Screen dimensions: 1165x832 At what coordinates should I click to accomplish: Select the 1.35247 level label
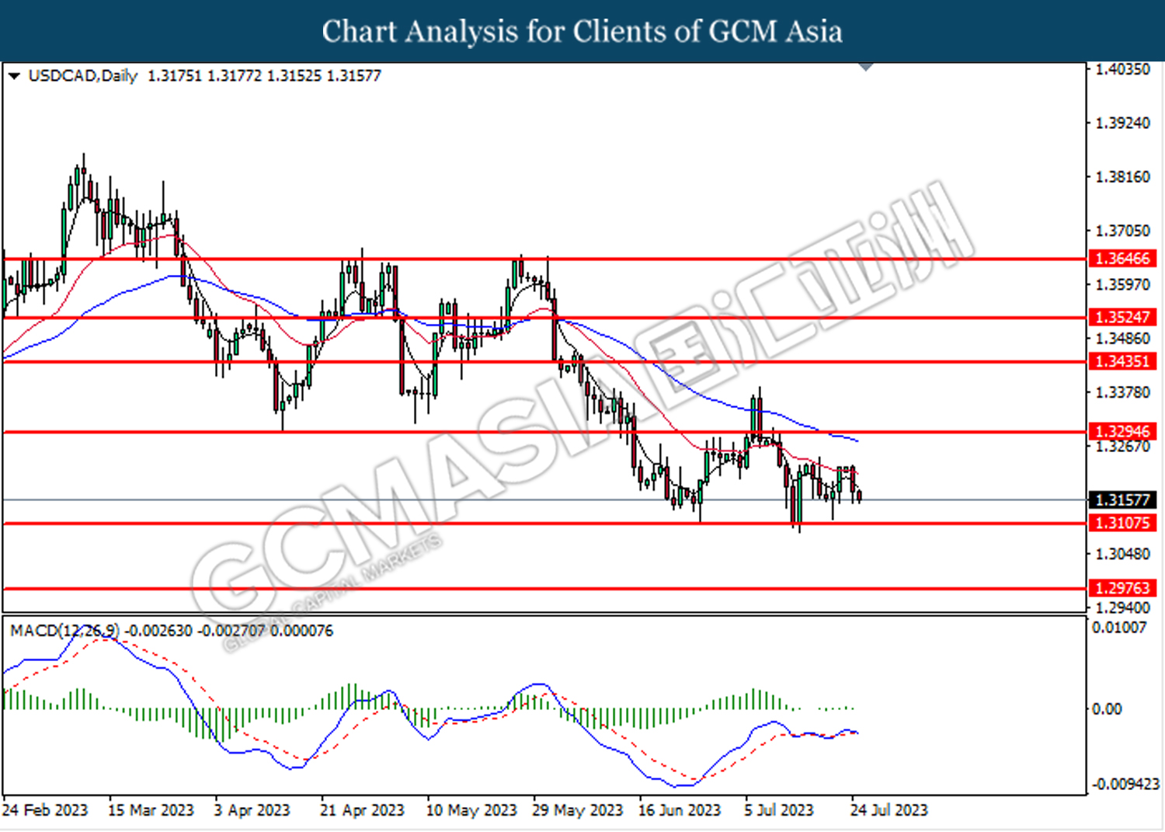[x=1122, y=317]
